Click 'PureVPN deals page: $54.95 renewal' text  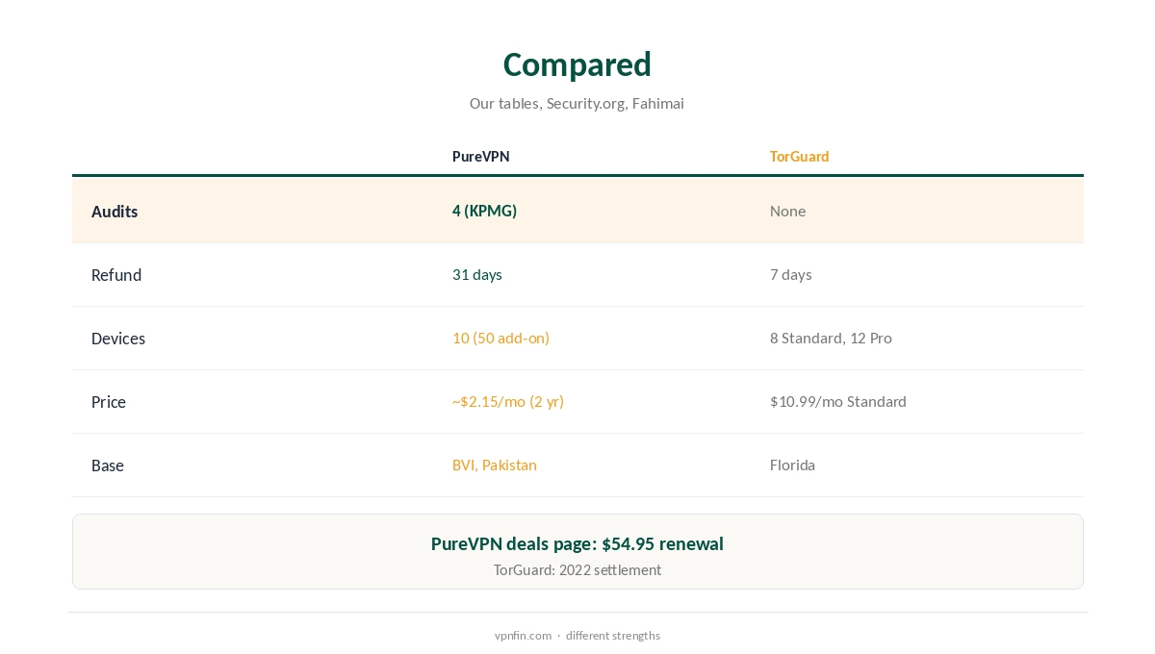(577, 543)
